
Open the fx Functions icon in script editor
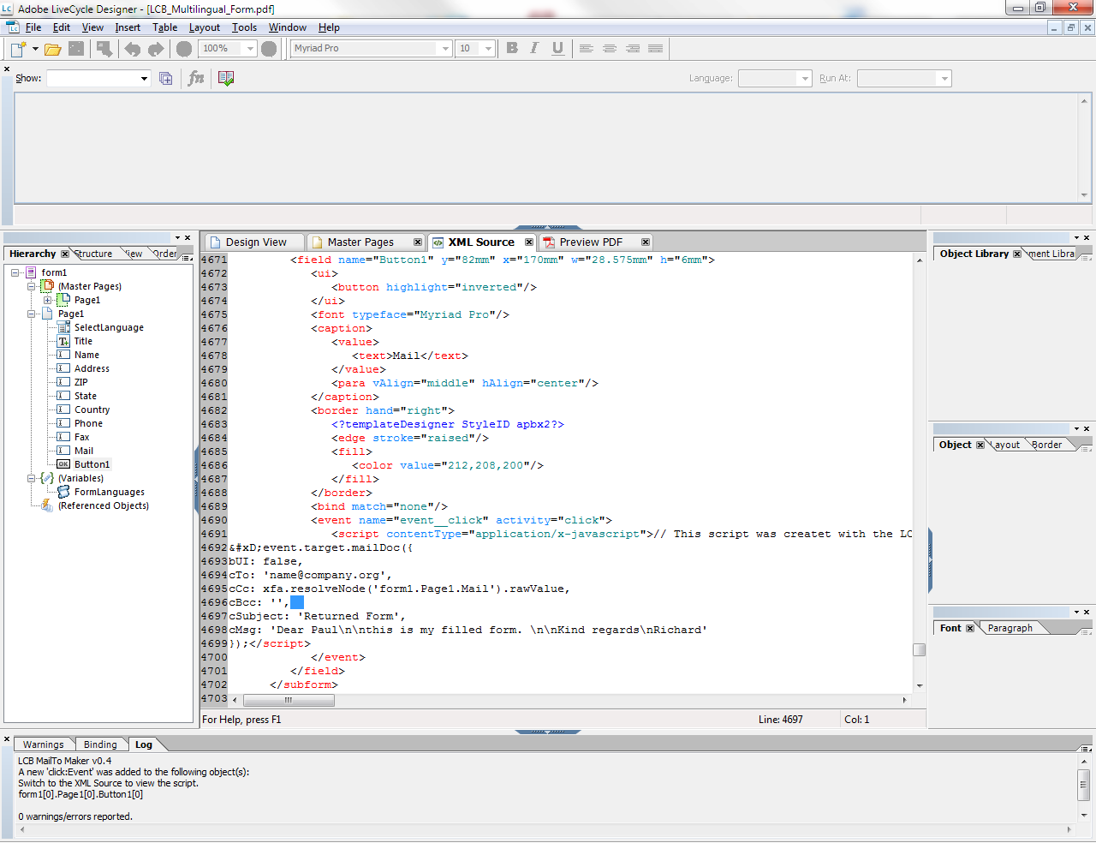click(x=196, y=78)
